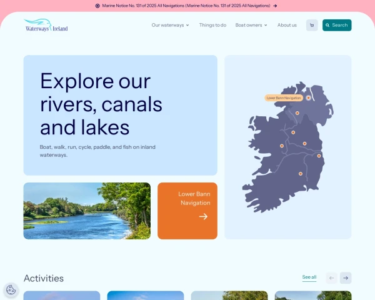The height and width of the screenshot is (300, 375).
Task: Click the Search button
Action: point(337,25)
